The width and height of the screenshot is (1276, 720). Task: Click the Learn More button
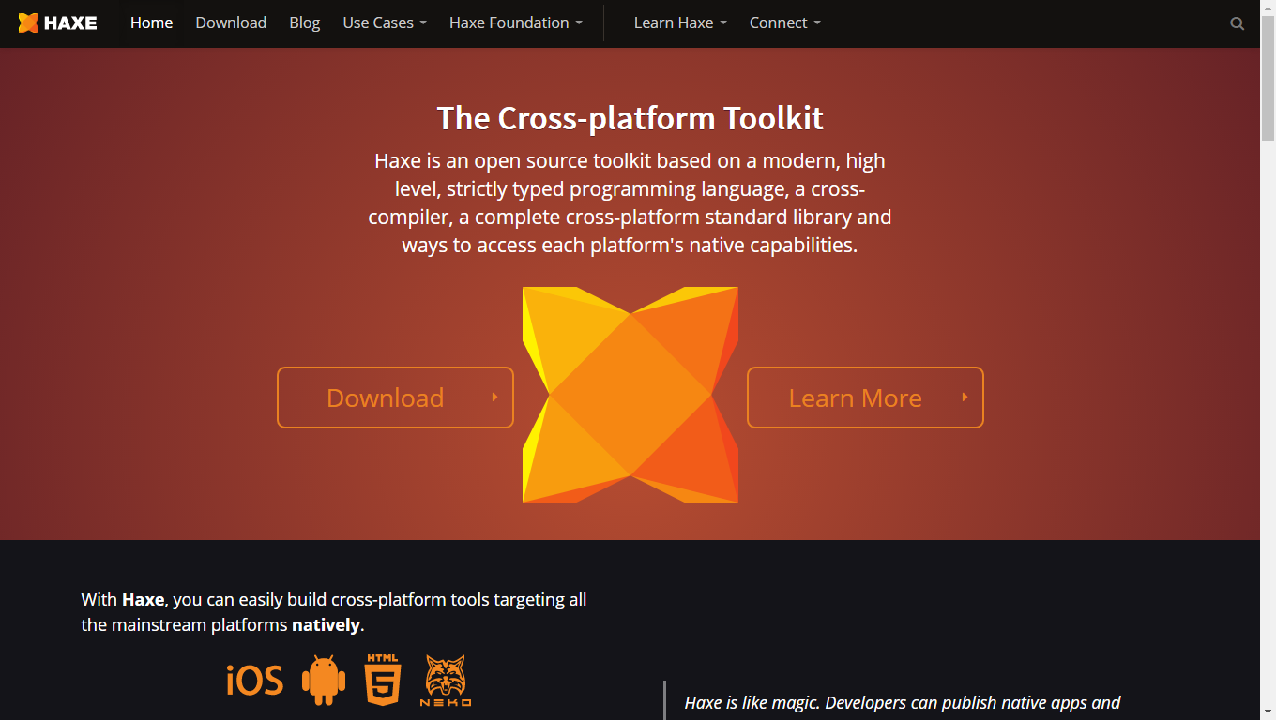coord(864,397)
